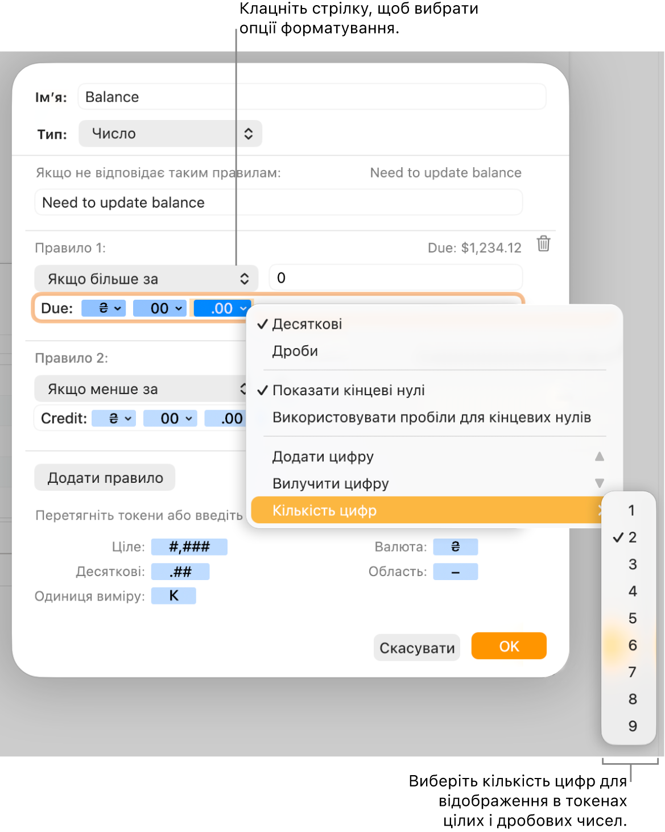Click the '#,###' integer token

[189, 547]
